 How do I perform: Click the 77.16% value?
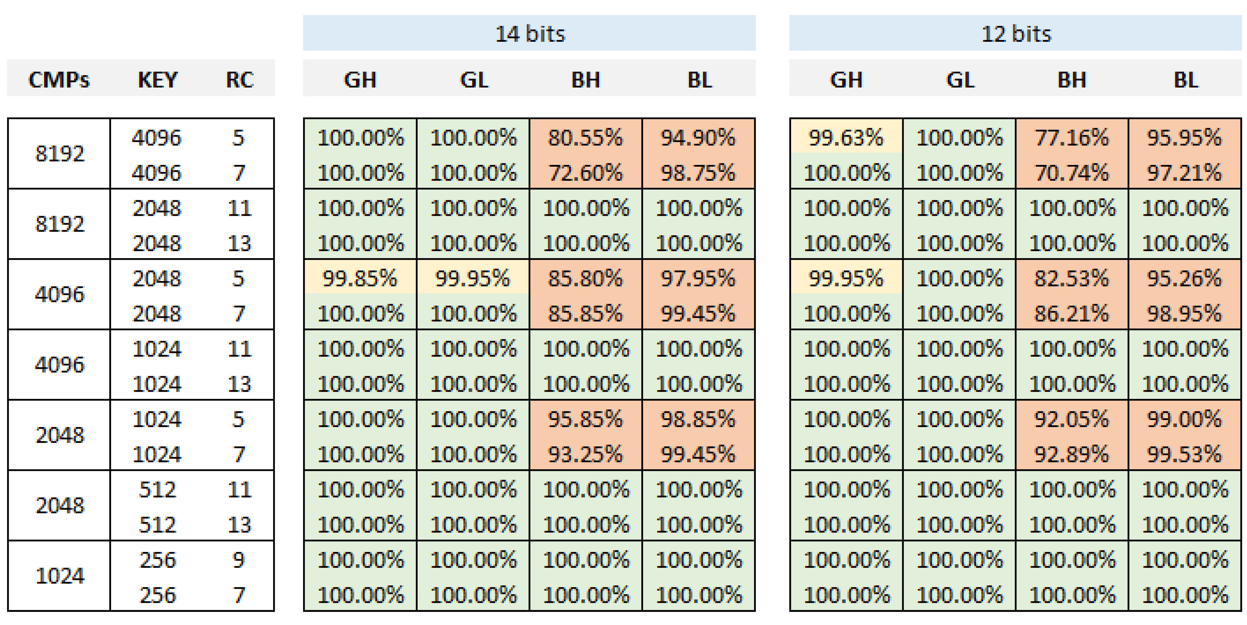1072,138
